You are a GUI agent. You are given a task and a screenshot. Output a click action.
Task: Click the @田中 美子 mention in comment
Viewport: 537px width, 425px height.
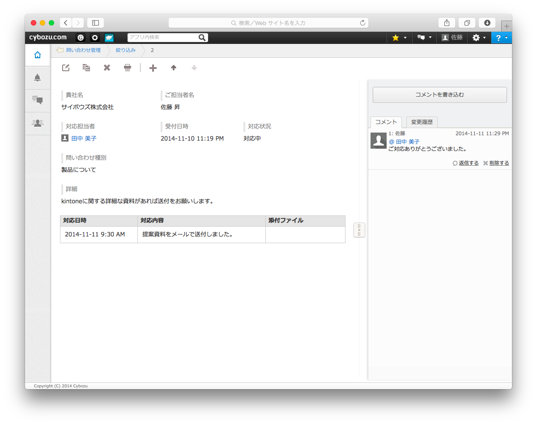point(404,142)
